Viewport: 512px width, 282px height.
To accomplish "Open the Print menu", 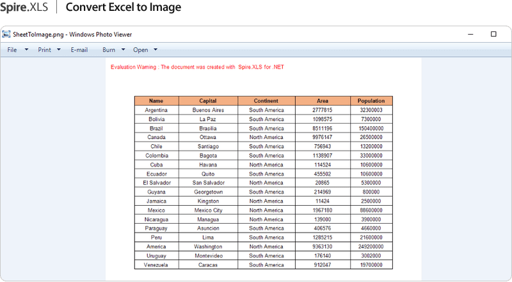I will tap(44, 50).
